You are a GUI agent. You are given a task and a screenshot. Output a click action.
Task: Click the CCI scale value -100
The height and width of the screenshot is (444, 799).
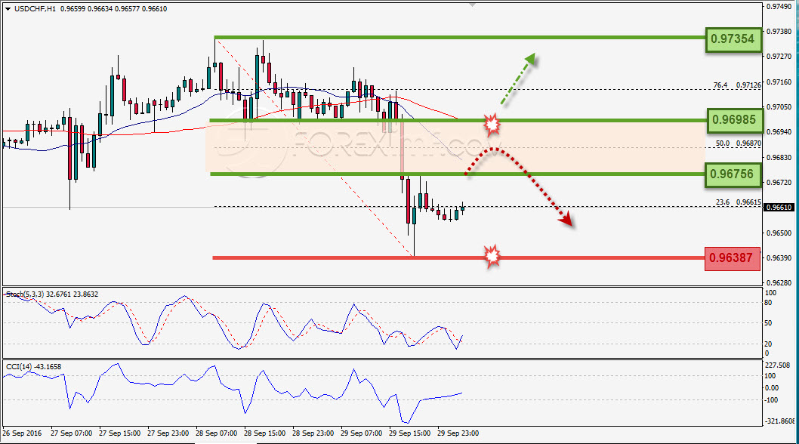click(x=773, y=400)
